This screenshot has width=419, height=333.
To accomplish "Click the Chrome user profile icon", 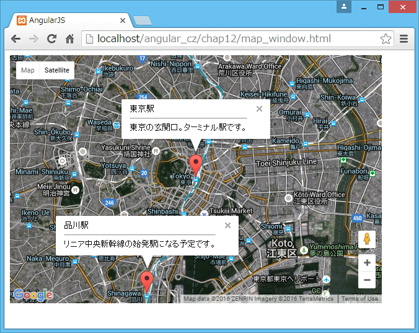I will pos(344,7).
